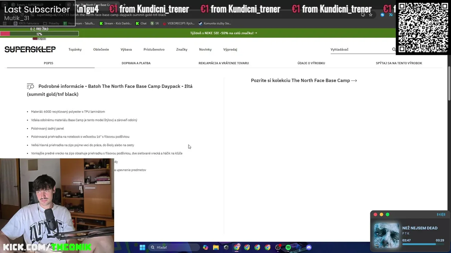Screen dimensions: 451x253
Task: Click the Windows Start button
Action: point(142,247)
